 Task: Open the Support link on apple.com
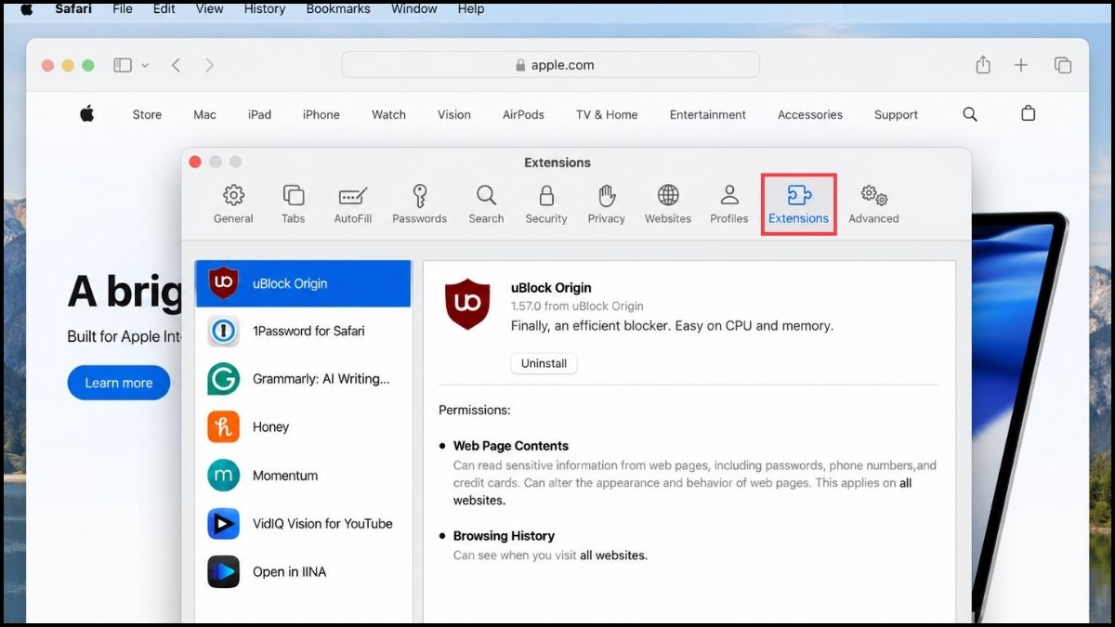click(896, 115)
